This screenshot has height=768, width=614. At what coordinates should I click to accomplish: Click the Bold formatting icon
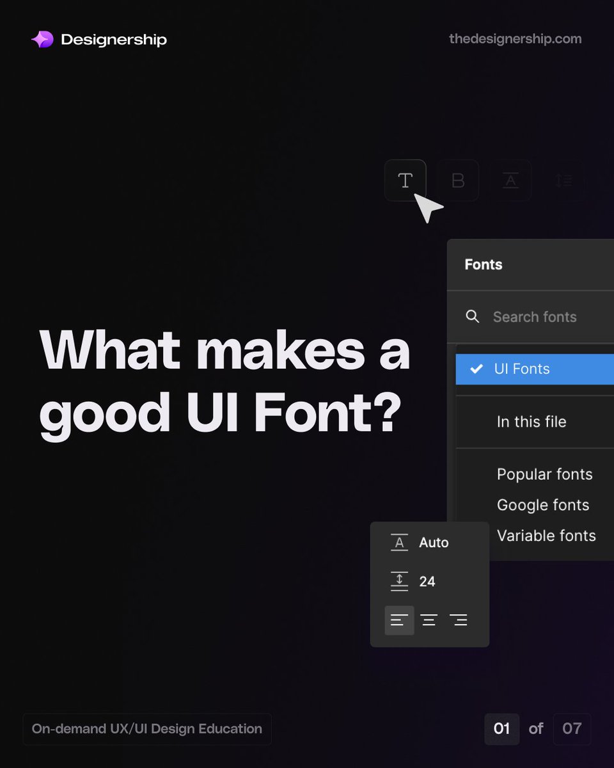(x=457, y=180)
